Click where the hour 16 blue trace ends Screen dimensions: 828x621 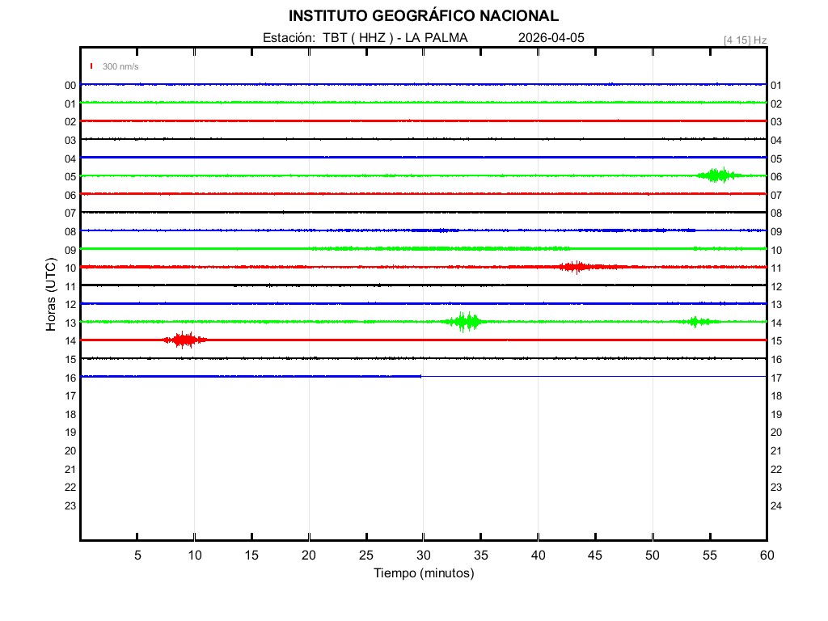(421, 376)
